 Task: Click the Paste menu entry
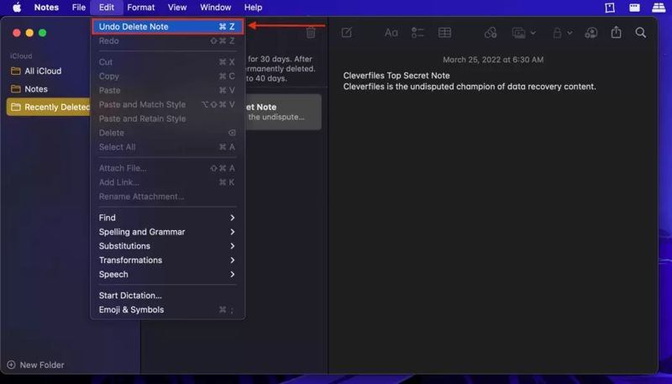pyautogui.click(x=167, y=91)
